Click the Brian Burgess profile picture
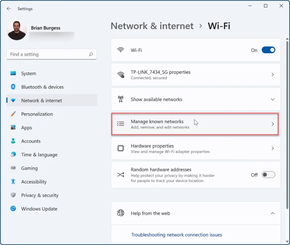290x245 pixels. [x=17, y=30]
